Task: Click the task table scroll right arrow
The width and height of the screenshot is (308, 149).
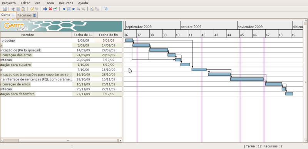Action: point(120,141)
